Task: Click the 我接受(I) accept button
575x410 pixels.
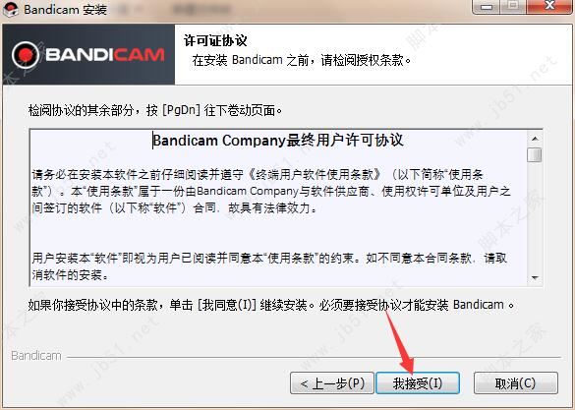Action: 418,383
